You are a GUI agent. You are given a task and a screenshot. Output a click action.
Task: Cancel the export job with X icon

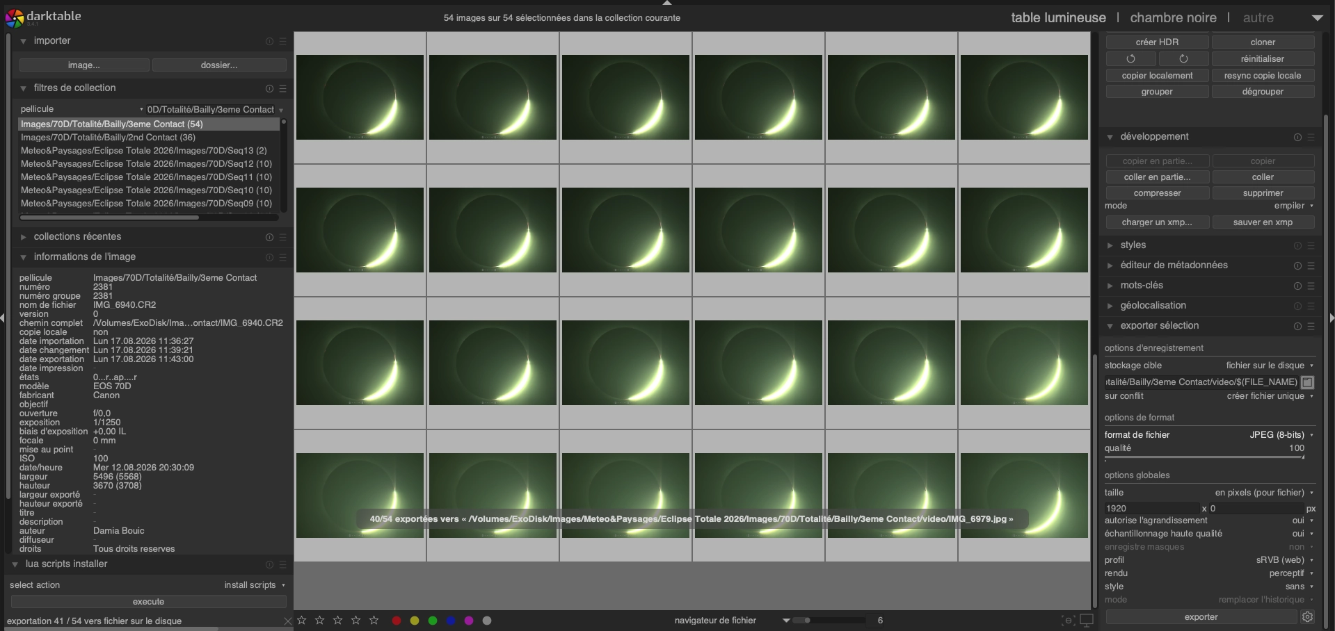288,621
